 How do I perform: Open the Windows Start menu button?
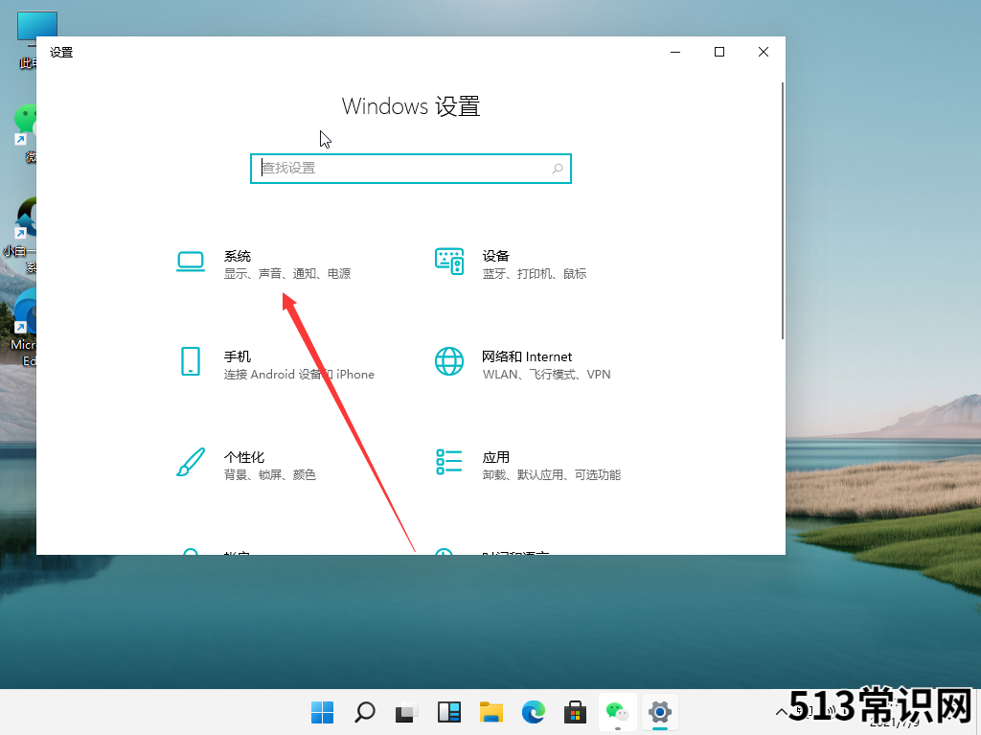point(322,712)
